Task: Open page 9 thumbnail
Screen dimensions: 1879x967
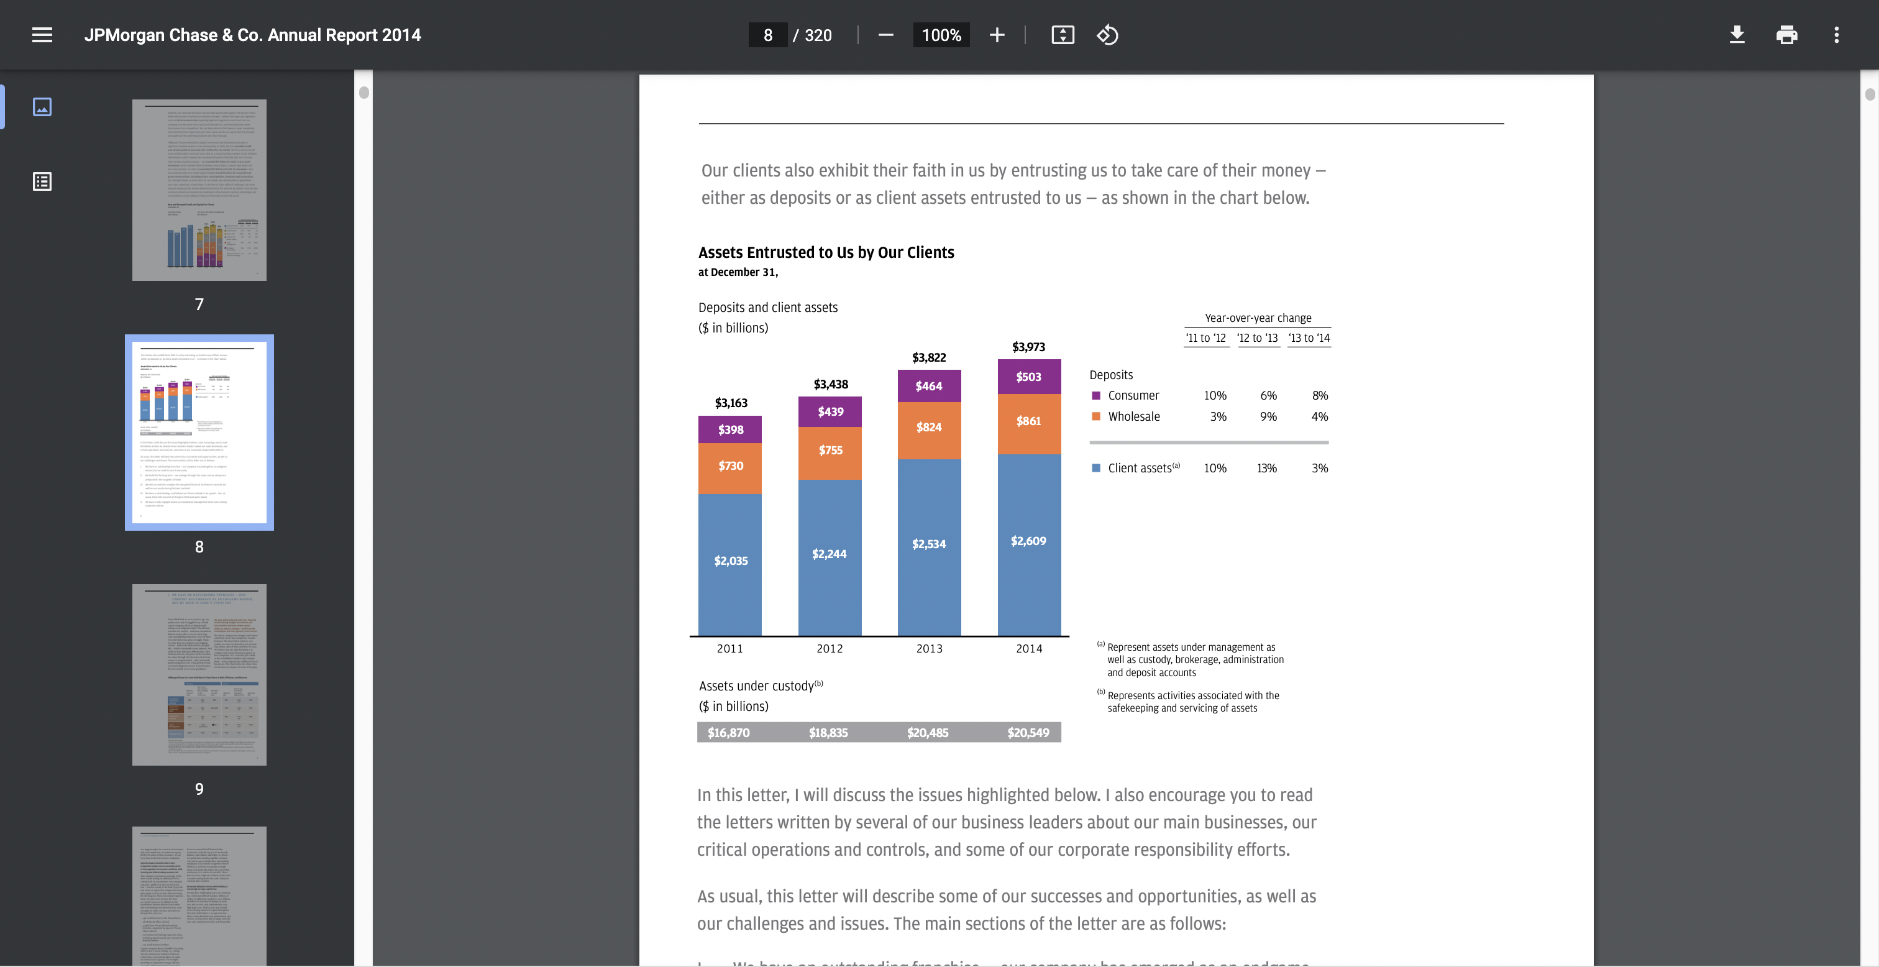Action: click(199, 674)
